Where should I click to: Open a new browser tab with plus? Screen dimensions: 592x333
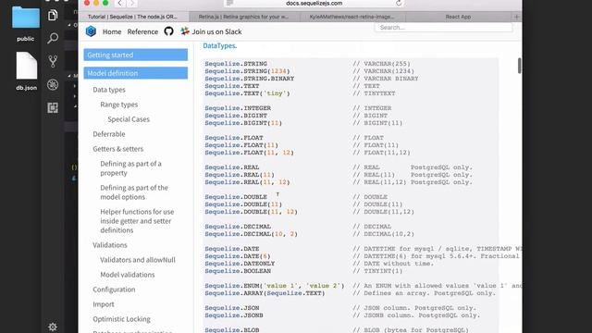(x=517, y=17)
